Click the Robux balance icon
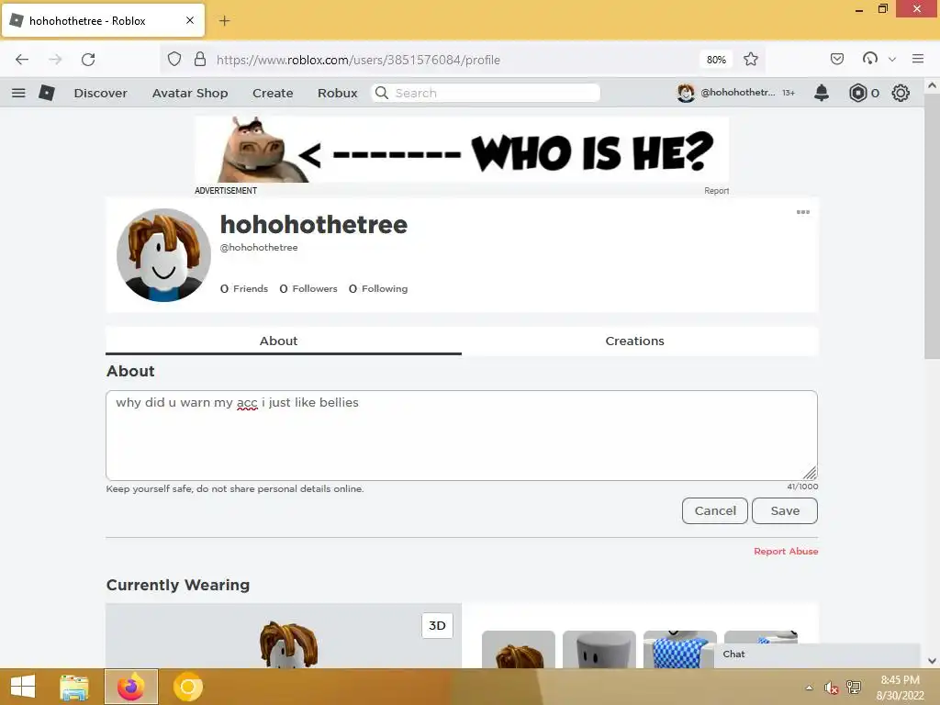 [858, 93]
